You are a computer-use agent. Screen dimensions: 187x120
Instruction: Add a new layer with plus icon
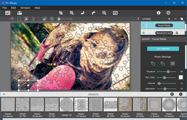pyautogui.click(x=169, y=19)
